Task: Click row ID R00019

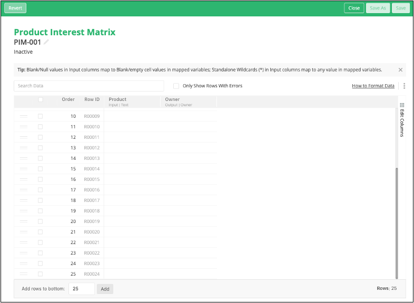Action: point(92,221)
